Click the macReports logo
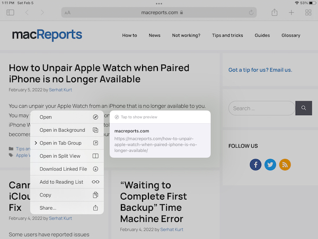Viewport: 318px width, 239px height. (47, 35)
